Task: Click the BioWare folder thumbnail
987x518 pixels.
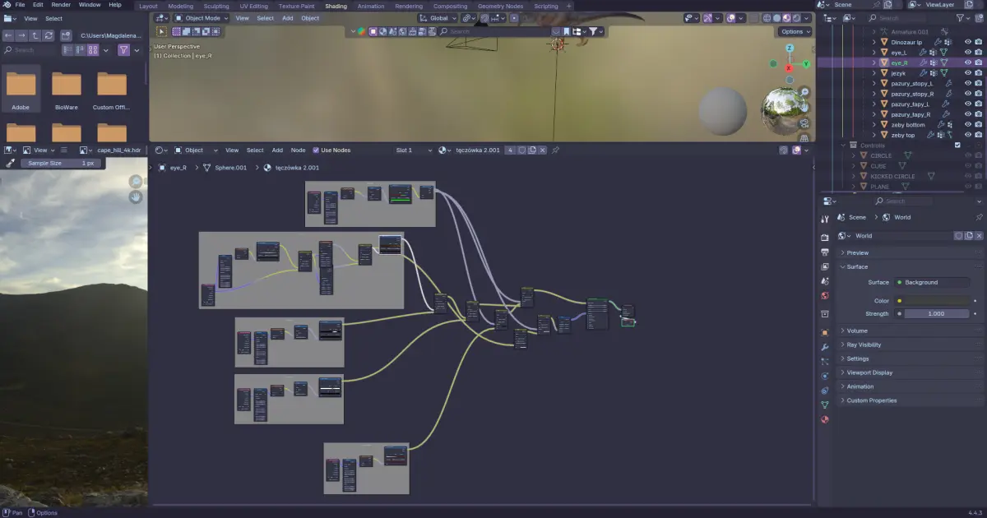Action: coord(67,89)
